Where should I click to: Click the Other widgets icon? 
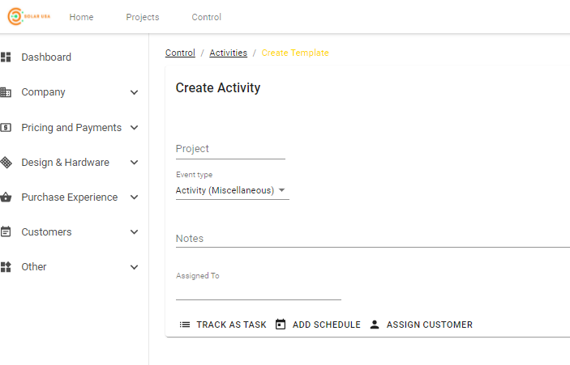pos(6,267)
